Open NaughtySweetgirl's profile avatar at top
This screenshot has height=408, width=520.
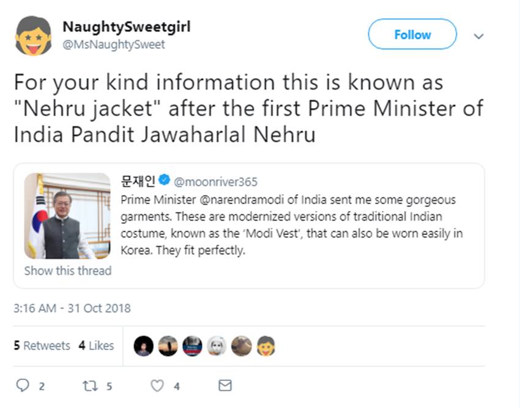34,35
